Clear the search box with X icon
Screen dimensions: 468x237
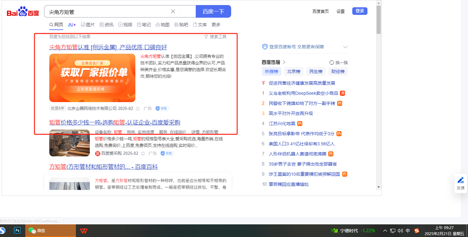(173, 11)
